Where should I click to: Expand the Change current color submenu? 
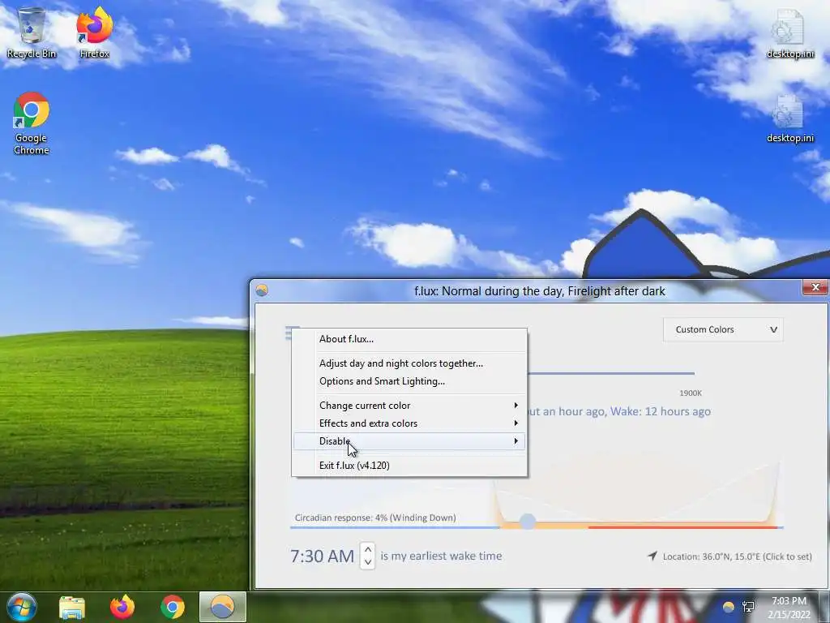pos(409,406)
